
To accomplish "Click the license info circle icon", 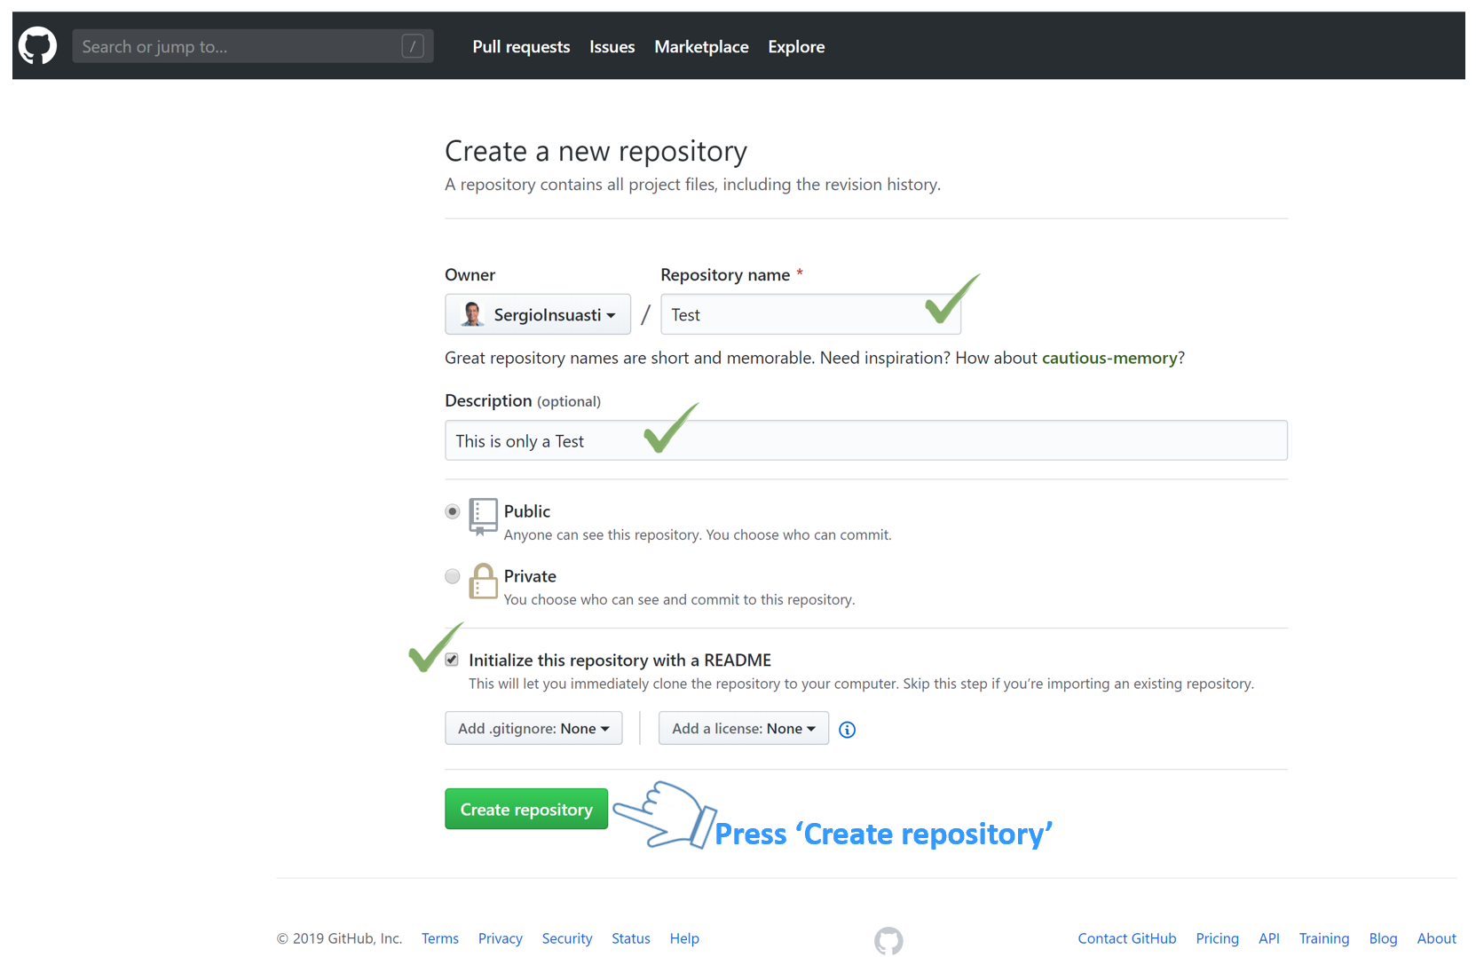I will pos(847,730).
